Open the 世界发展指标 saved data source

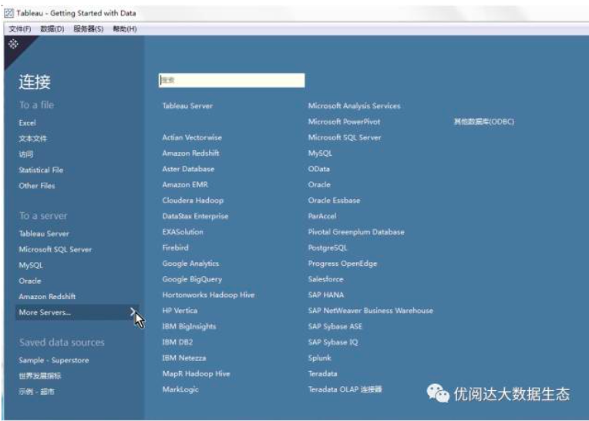point(40,376)
